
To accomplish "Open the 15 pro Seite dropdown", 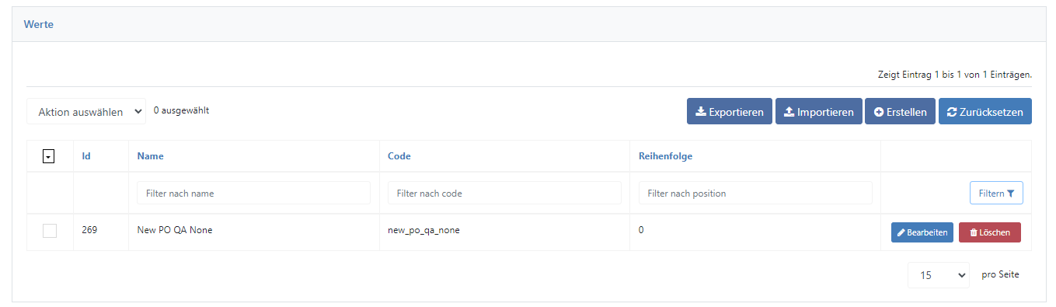I will (938, 274).
